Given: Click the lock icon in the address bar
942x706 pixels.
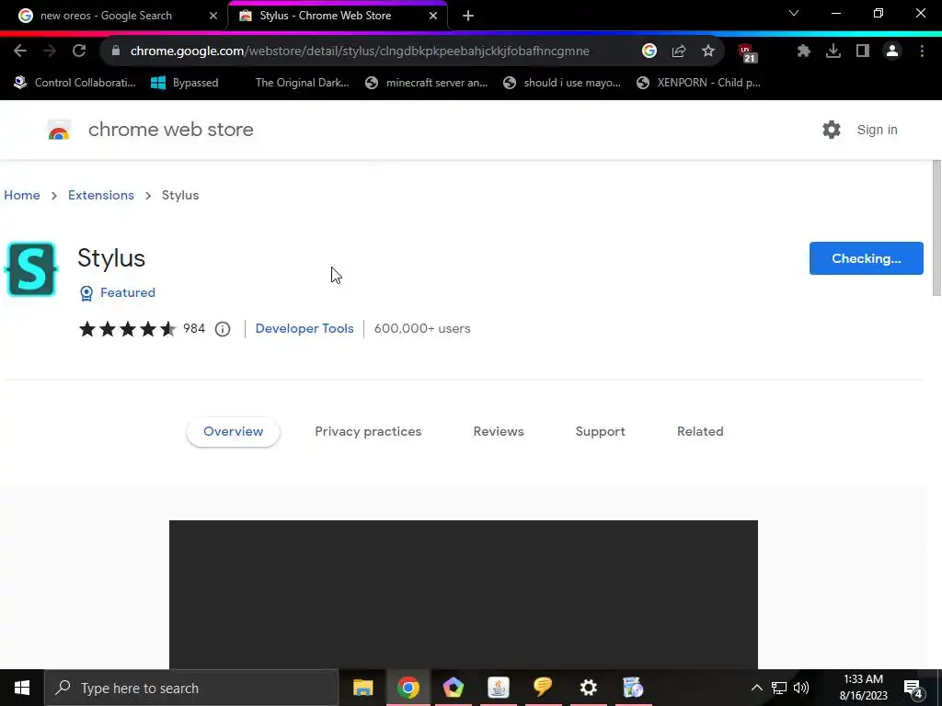Looking at the screenshot, I should click(117, 51).
